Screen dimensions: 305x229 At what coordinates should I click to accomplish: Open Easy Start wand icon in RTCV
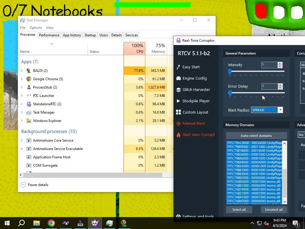(x=178, y=67)
